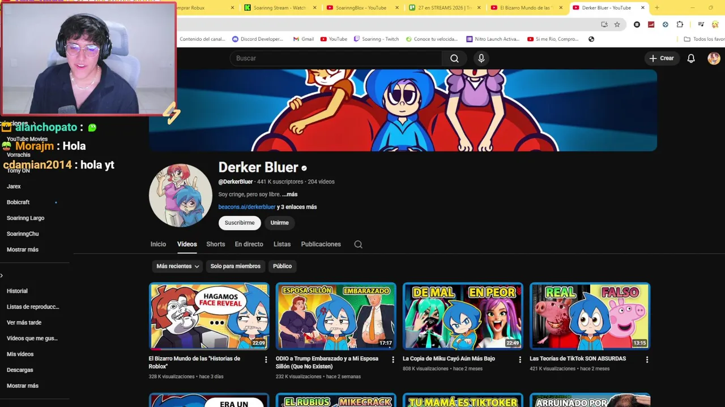Open the YouTube account avatar menu
Viewport: 725px width, 407px height.
[x=714, y=58]
